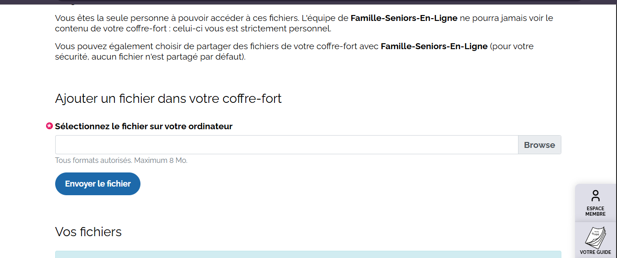Screen dimensions: 617x258
Task: Click the light blue panel under Vos fichiers
Action: [308, 254]
